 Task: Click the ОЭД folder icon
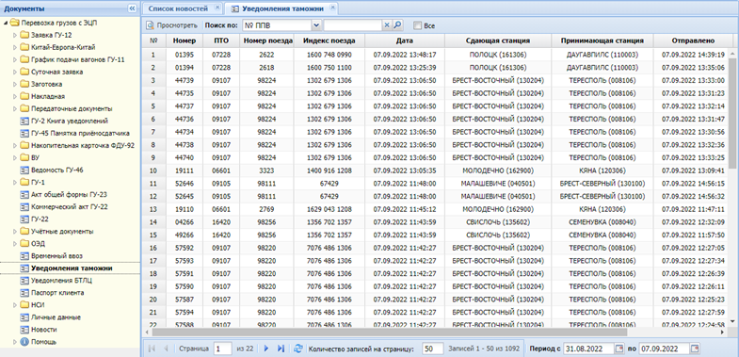[24, 243]
